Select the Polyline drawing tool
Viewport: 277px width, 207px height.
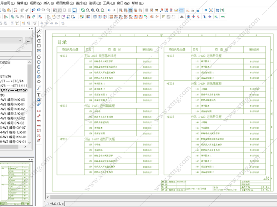[x=39, y=36]
